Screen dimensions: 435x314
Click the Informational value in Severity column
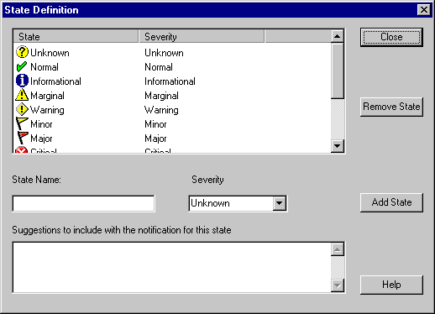tap(170, 81)
